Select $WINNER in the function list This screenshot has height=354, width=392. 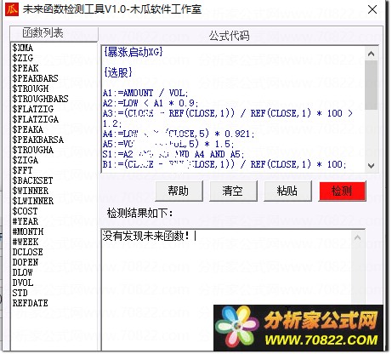coord(31,191)
